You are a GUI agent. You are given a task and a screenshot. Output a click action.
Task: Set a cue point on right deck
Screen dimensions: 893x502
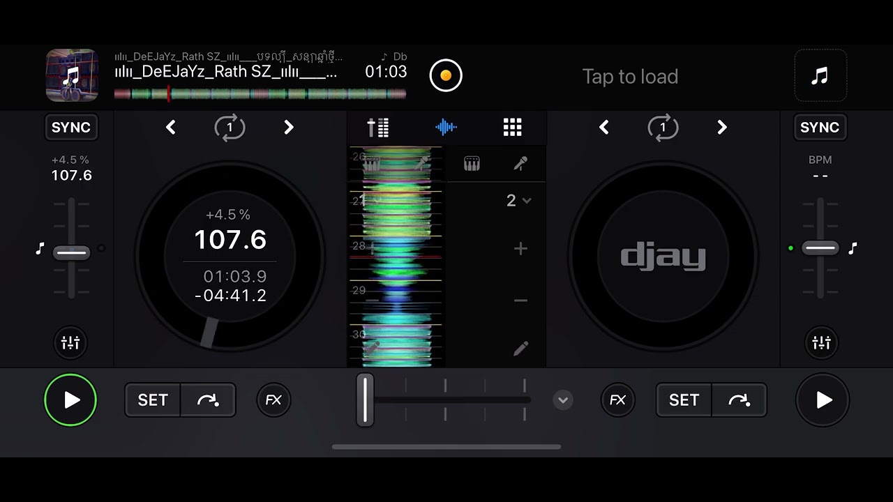pos(684,400)
